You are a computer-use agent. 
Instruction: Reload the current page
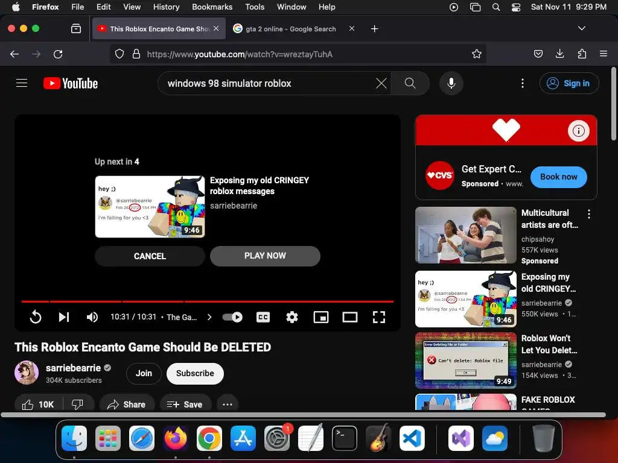pyautogui.click(x=58, y=54)
